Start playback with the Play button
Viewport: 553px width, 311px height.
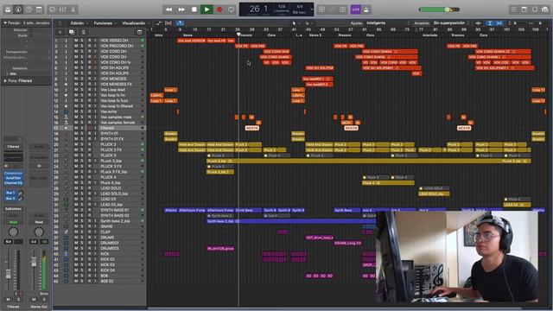point(207,10)
